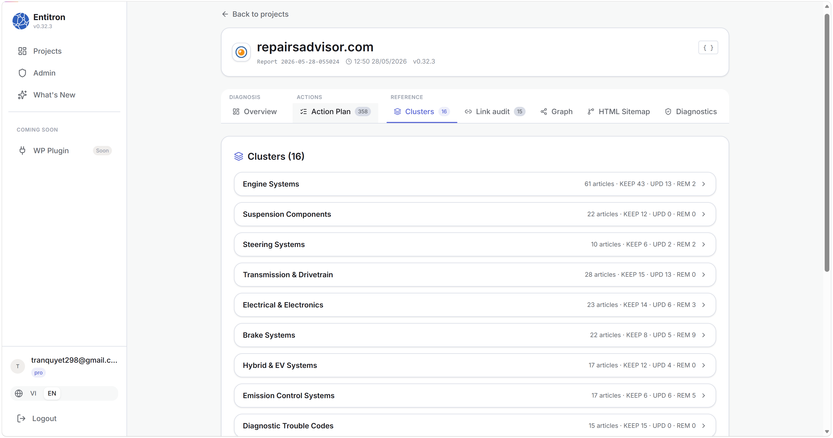Expand Steering Systems cluster chevron
The image size is (833, 438).
tap(703, 244)
